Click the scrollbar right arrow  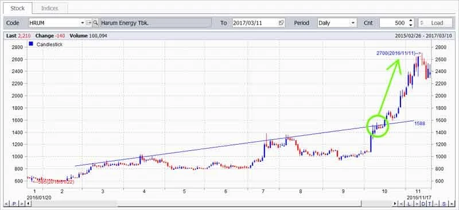(395, 204)
